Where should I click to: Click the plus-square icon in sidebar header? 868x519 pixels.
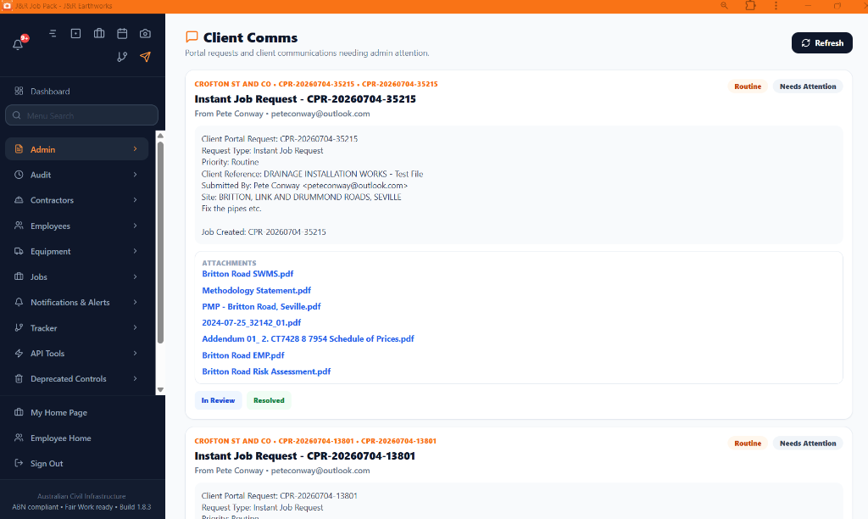[75, 33]
